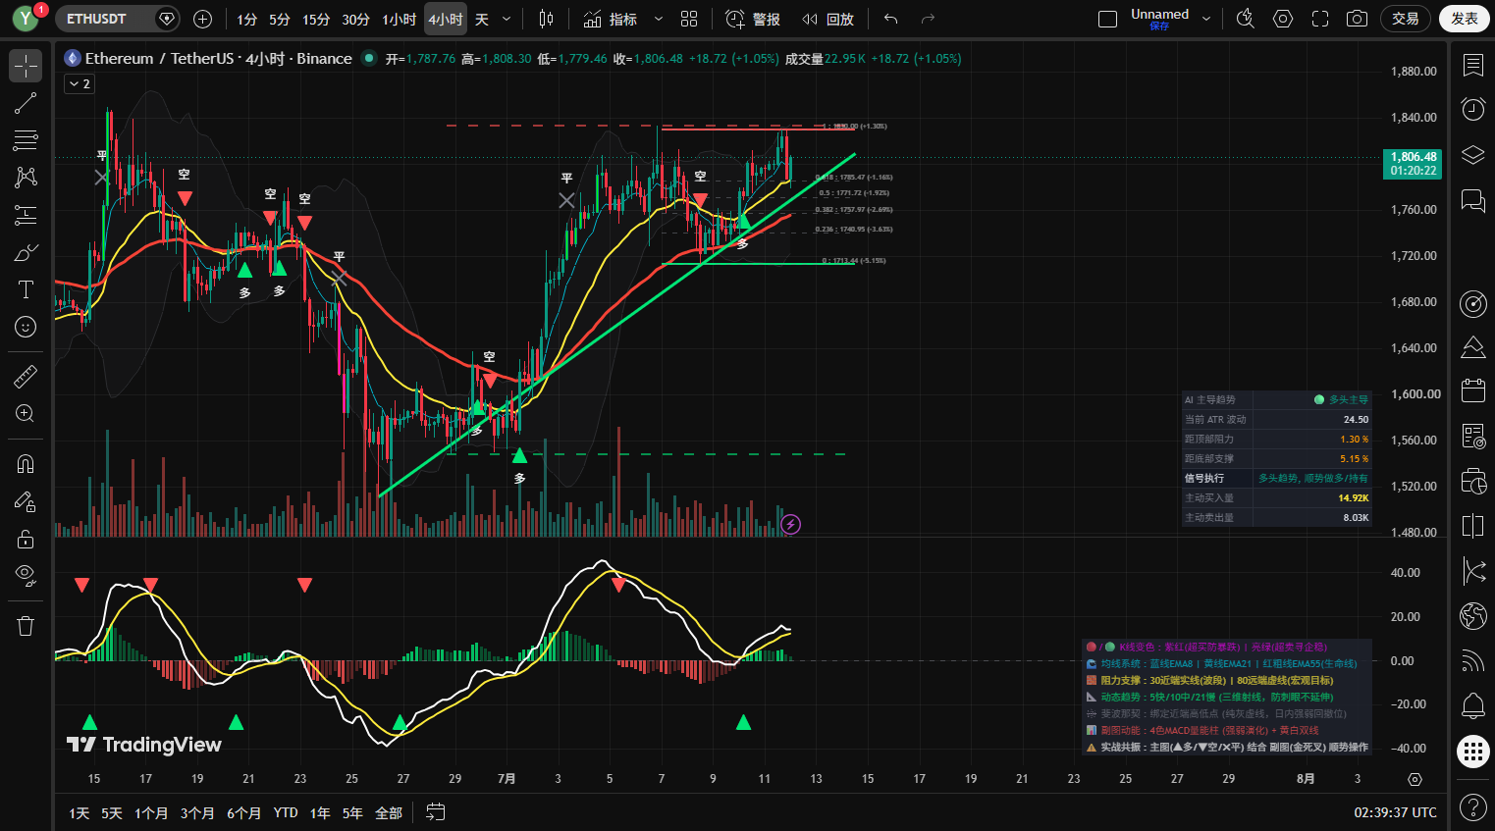Open the candlestick chart type selector
Screen dimensions: 1495x831
546,19
